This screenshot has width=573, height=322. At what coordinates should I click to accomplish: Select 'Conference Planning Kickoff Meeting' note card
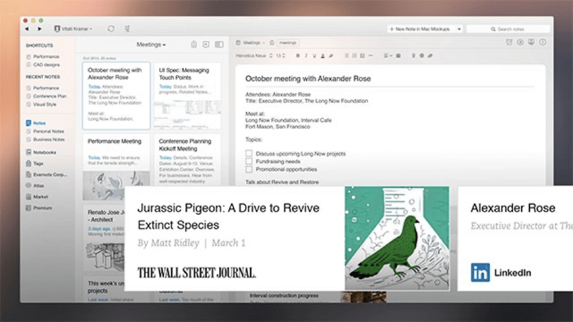[x=187, y=161]
